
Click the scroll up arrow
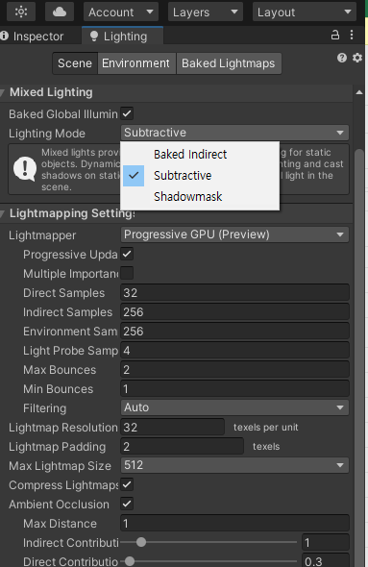coord(359,92)
